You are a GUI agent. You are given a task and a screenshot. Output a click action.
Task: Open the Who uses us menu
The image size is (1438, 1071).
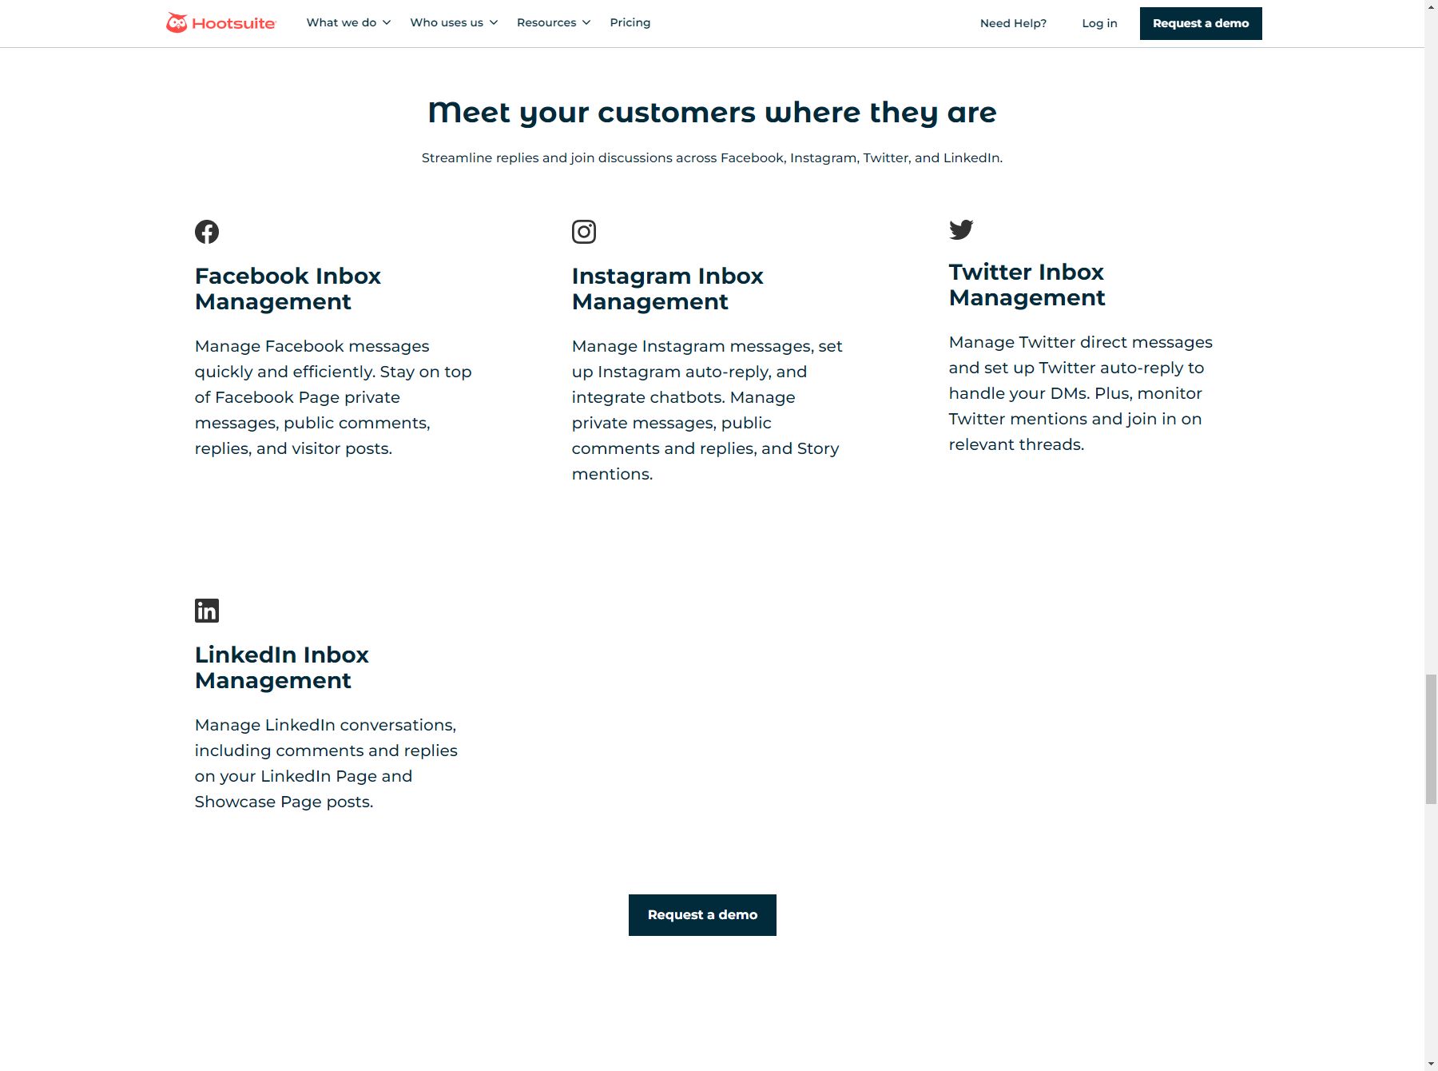(x=453, y=22)
